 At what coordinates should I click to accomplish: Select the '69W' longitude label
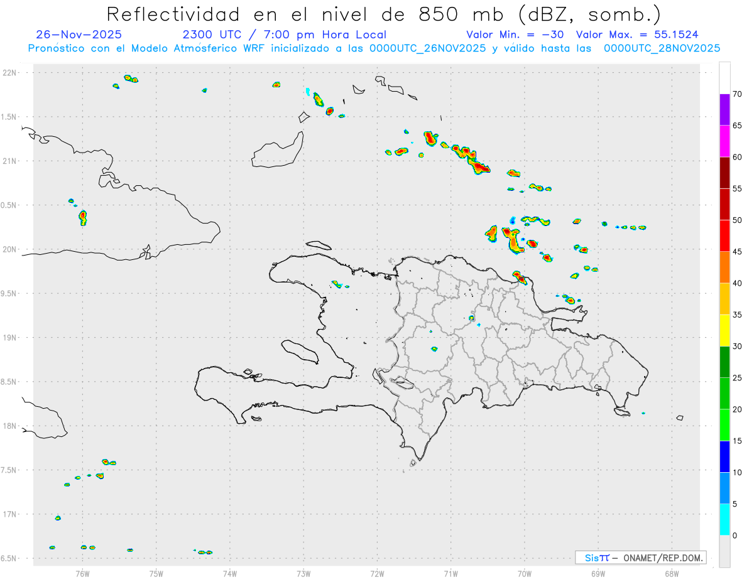click(x=598, y=573)
